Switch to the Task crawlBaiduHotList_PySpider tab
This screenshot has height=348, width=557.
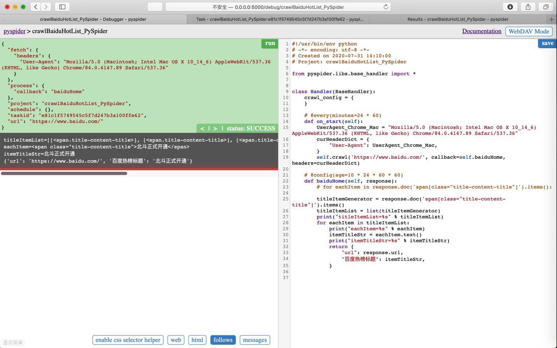280,19
